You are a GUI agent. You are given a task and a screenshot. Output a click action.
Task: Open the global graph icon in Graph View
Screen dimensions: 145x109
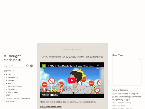[139, 59]
